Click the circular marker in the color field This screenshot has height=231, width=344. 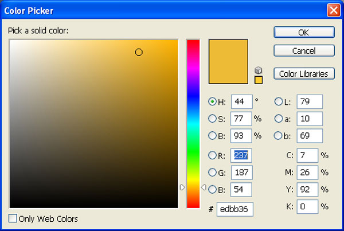coord(139,52)
